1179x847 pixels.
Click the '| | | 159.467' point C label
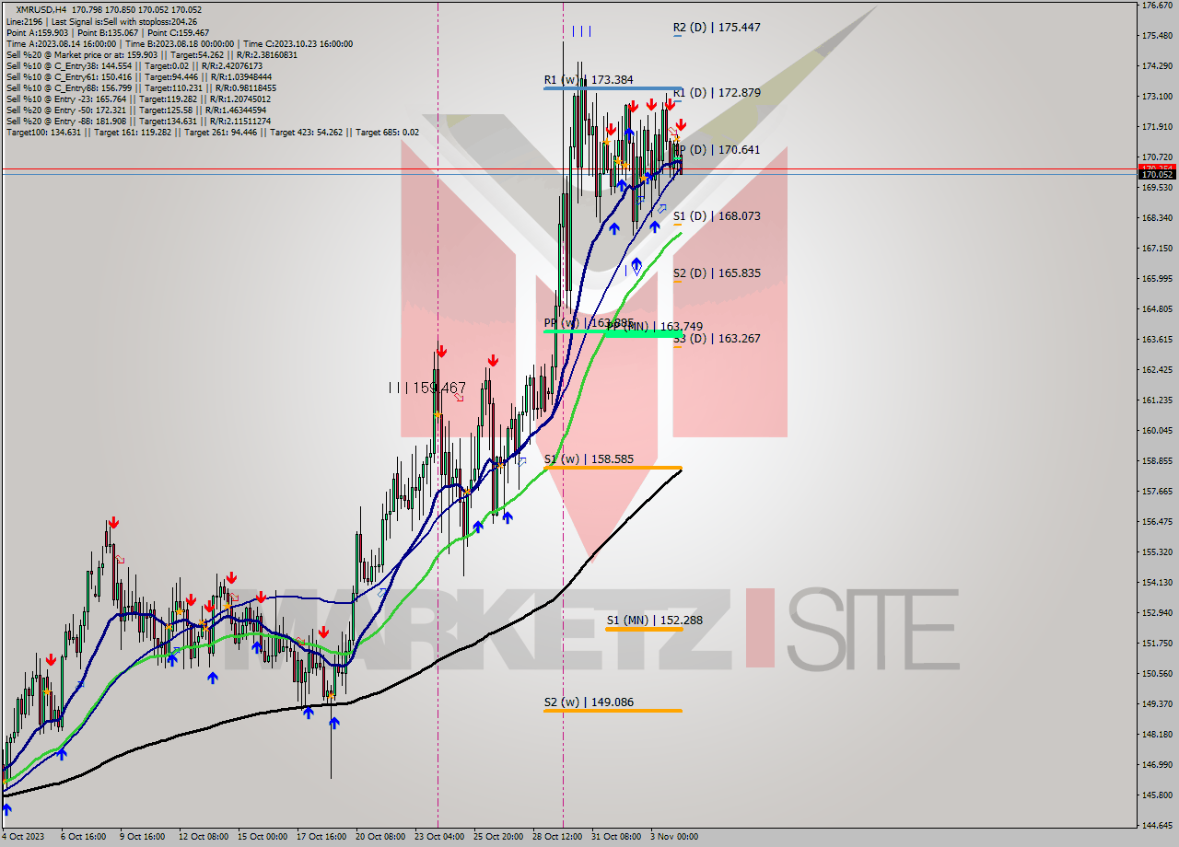click(x=426, y=389)
